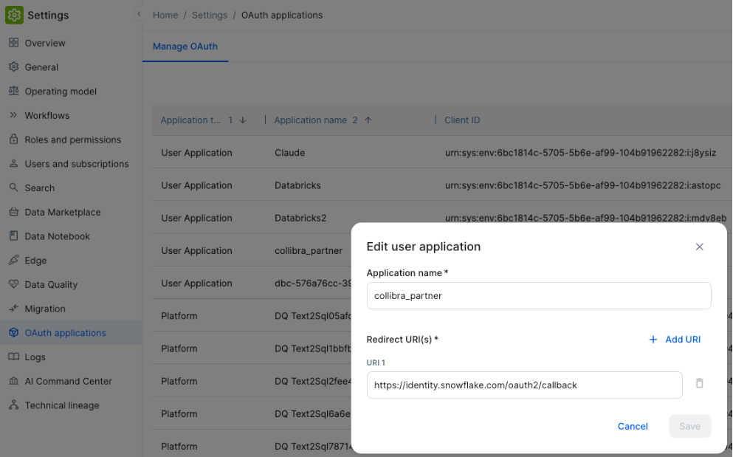Close the Edit user application dialog
The height and width of the screenshot is (457, 733).
699,247
